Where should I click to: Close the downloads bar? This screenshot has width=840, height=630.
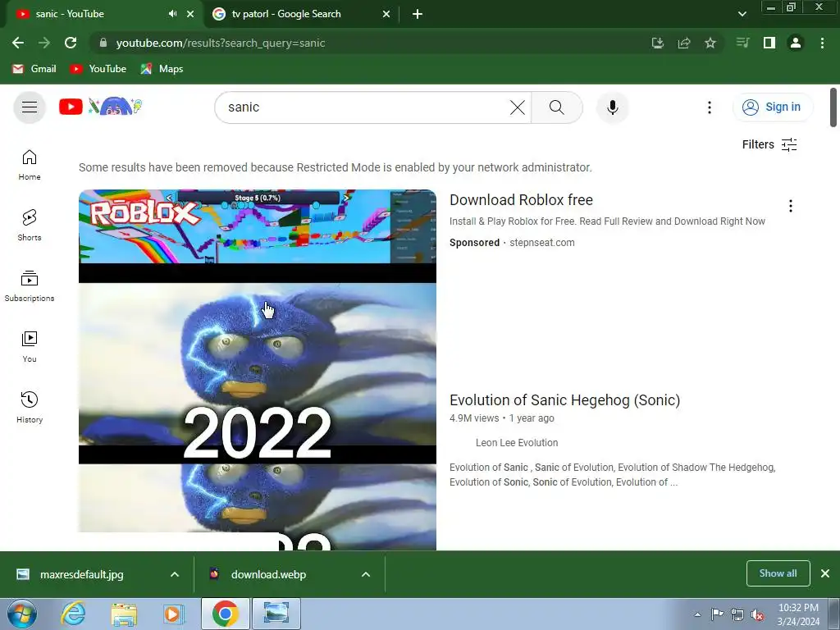(825, 573)
